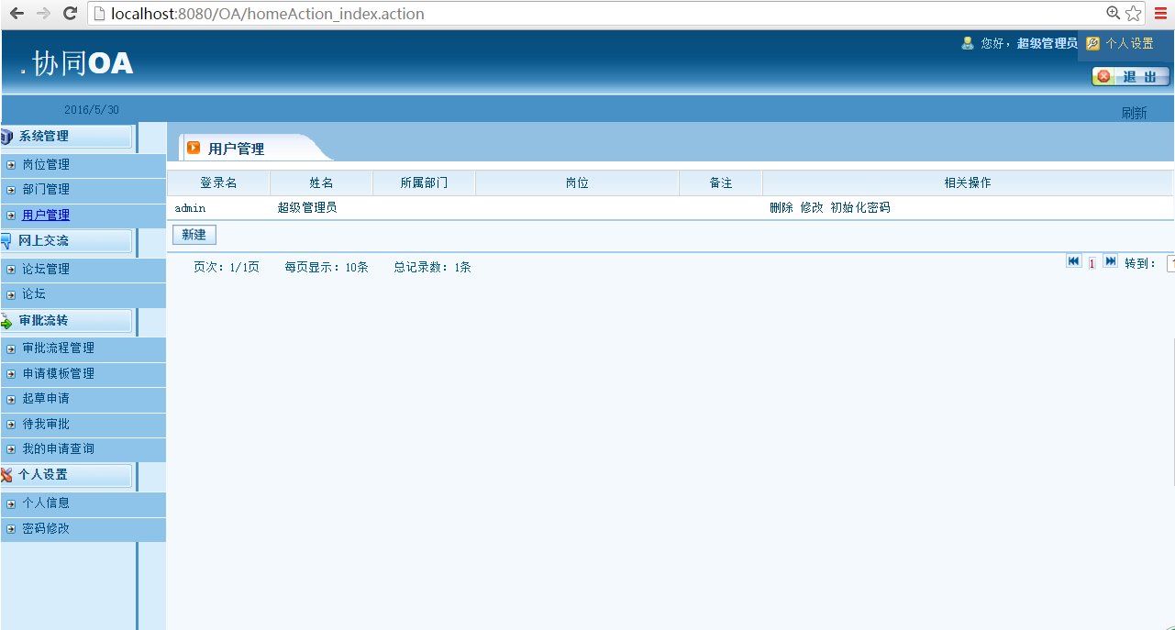Screen dimensions: 1175x630
Task: Click the 转到 page number input field
Action: (x=1170, y=262)
